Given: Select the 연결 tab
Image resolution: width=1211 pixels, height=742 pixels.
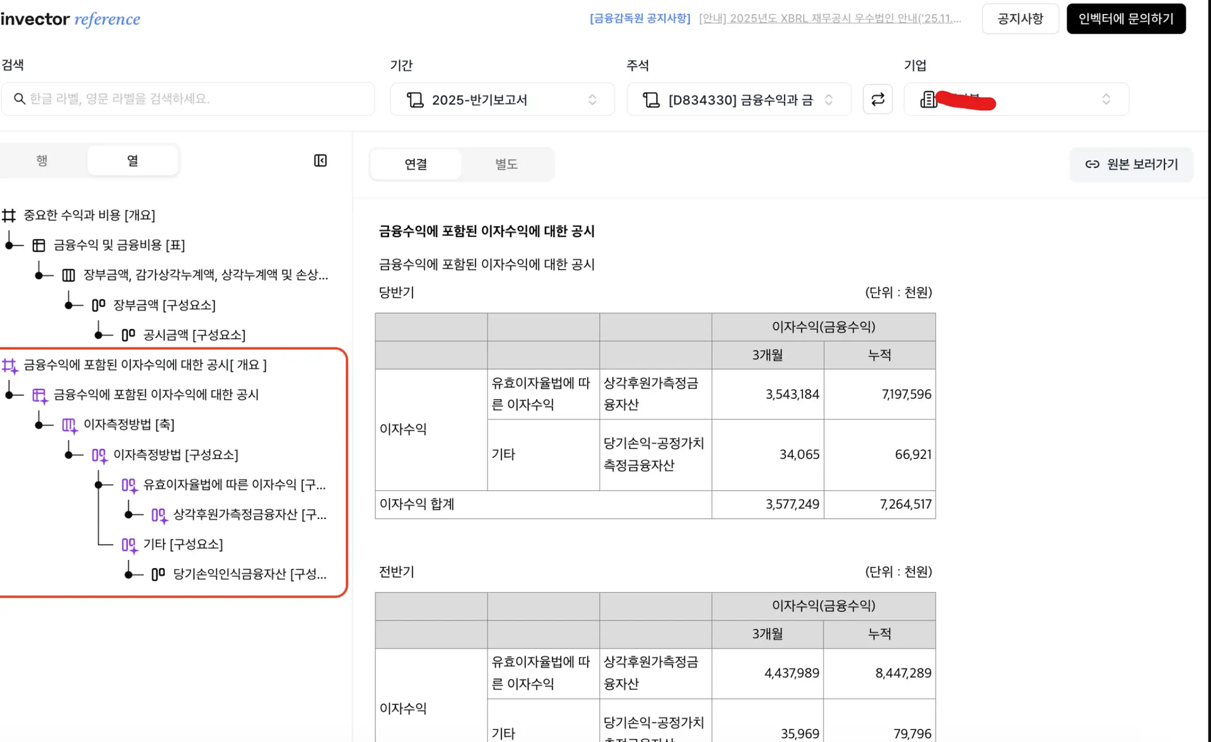Looking at the screenshot, I should 416,165.
